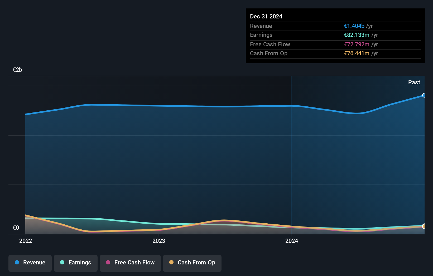
Task: Click the €82.133m earnings value
Action: (x=357, y=35)
